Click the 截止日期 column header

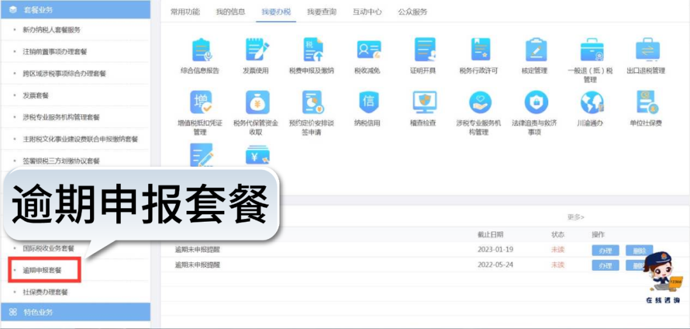pos(491,234)
